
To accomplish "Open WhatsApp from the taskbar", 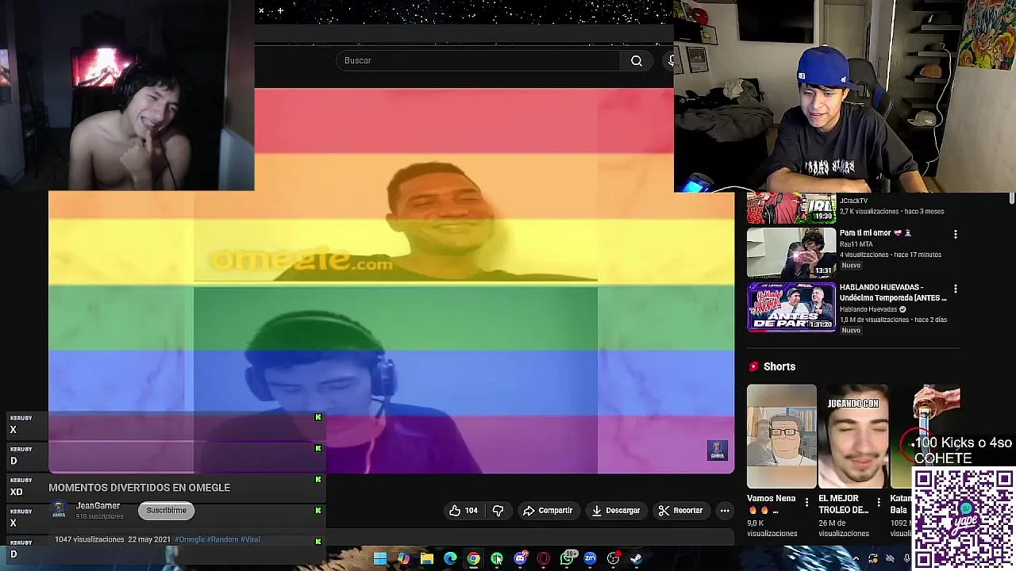I will pyautogui.click(x=567, y=558).
